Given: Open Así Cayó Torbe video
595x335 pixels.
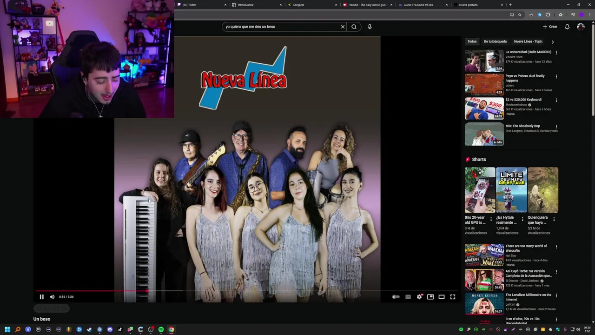Looking at the screenshot, I should click(484, 280).
